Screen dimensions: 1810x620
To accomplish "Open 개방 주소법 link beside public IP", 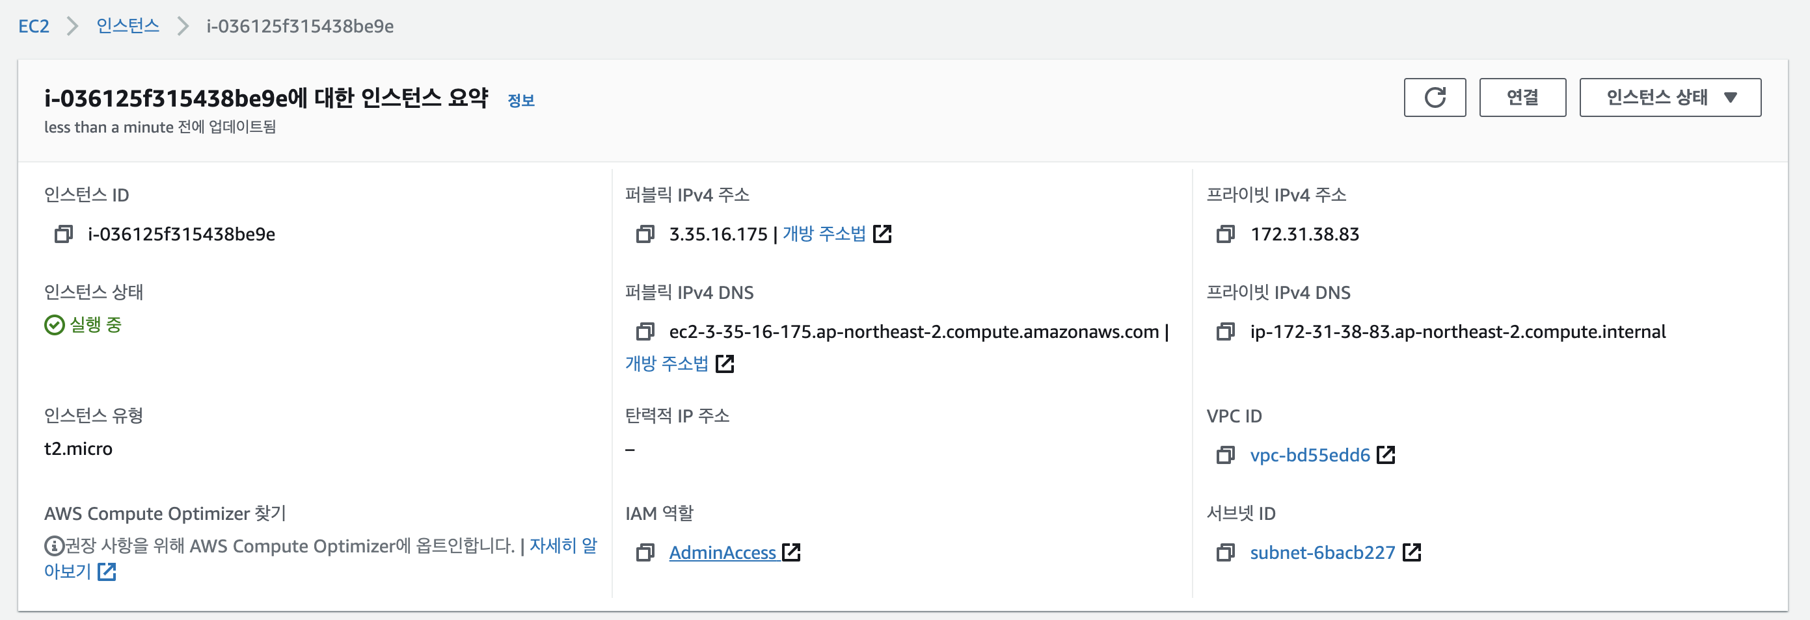I will (824, 234).
